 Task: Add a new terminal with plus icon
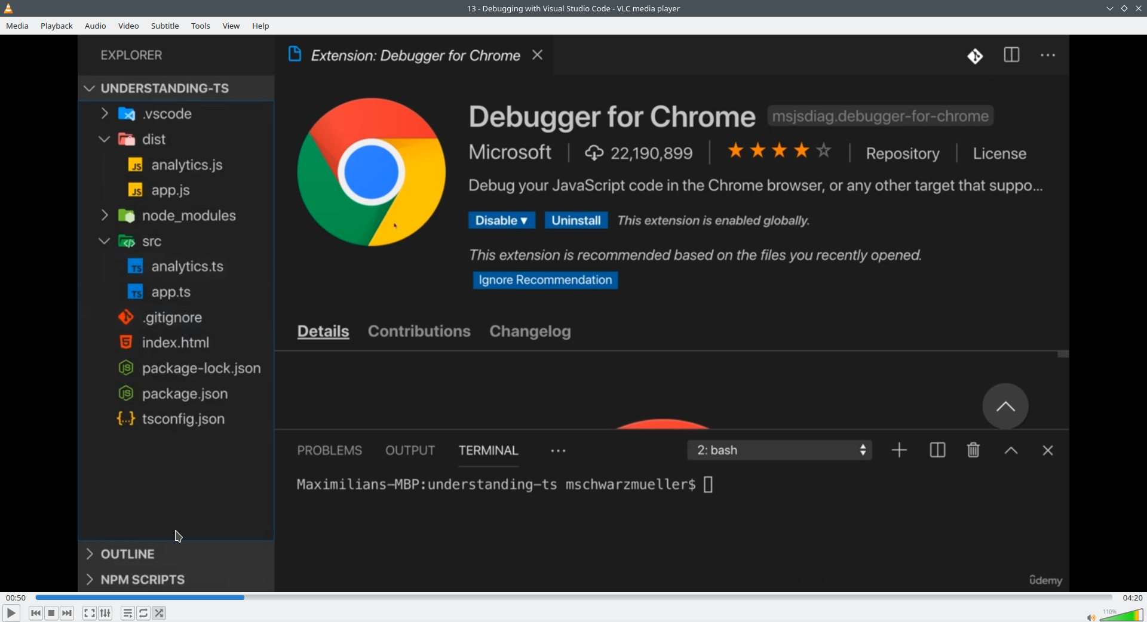click(899, 450)
